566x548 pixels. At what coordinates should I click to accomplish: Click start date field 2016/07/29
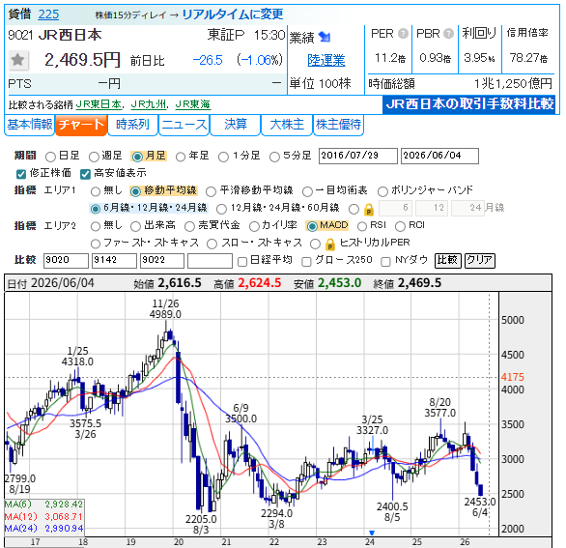point(358,156)
